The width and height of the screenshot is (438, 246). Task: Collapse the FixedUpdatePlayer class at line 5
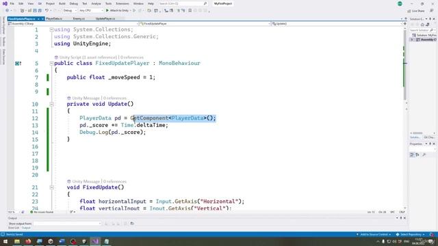coord(52,64)
